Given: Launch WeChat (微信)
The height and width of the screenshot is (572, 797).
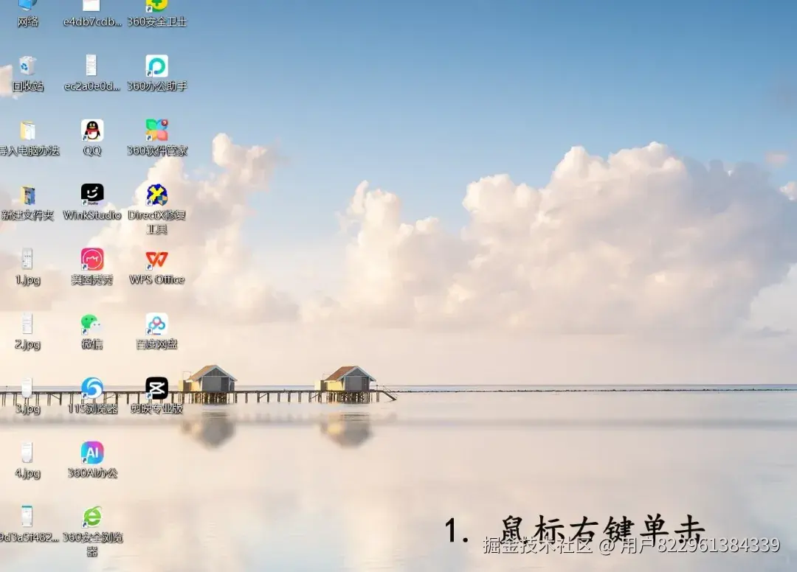Looking at the screenshot, I should point(92,324).
